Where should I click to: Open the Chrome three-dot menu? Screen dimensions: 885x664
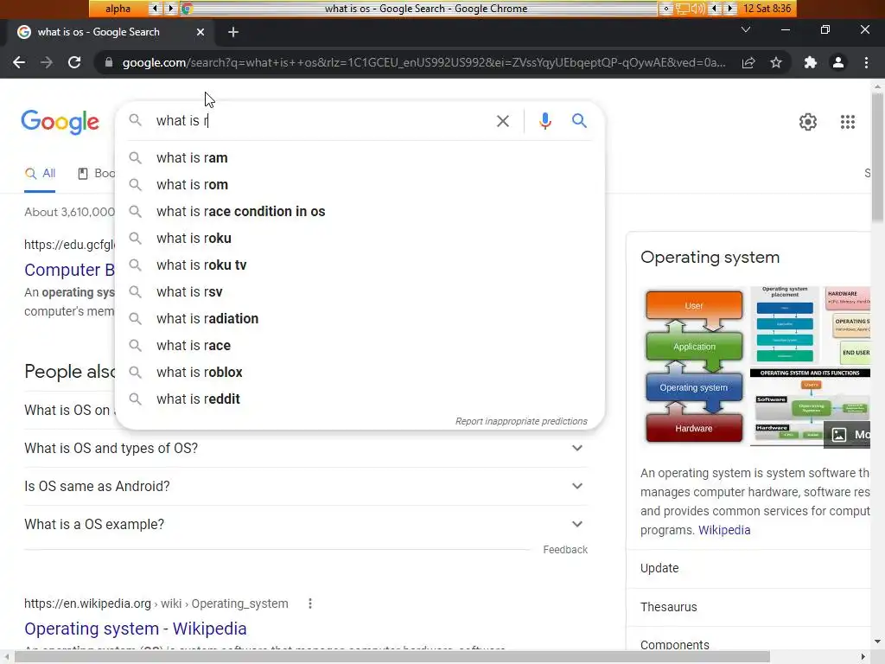pos(866,62)
